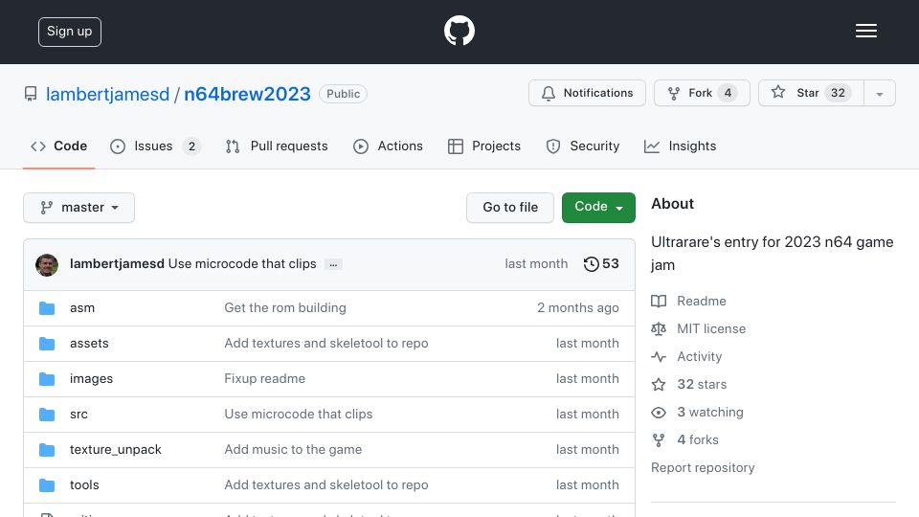Open the n64brew2023 repository link
The height and width of the screenshot is (517, 919).
pos(247,94)
